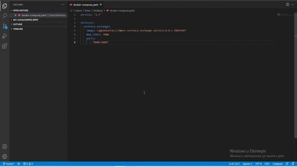The width and height of the screenshot is (297, 167).
Task: Open the Explorer view in activity bar
Action: [x=5, y=6]
